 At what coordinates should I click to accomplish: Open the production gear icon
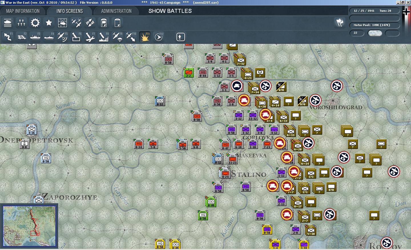(x=35, y=23)
